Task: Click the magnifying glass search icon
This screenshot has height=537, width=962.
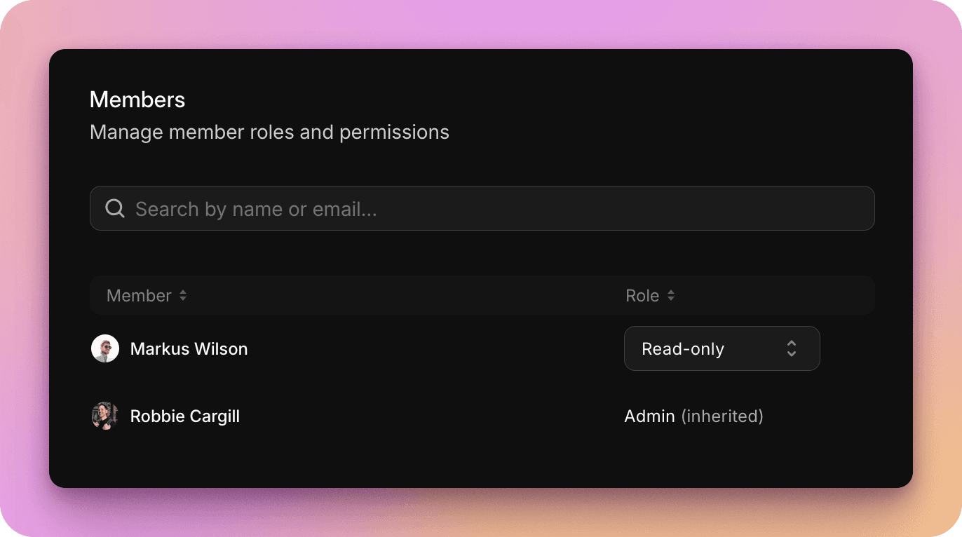Action: (114, 208)
